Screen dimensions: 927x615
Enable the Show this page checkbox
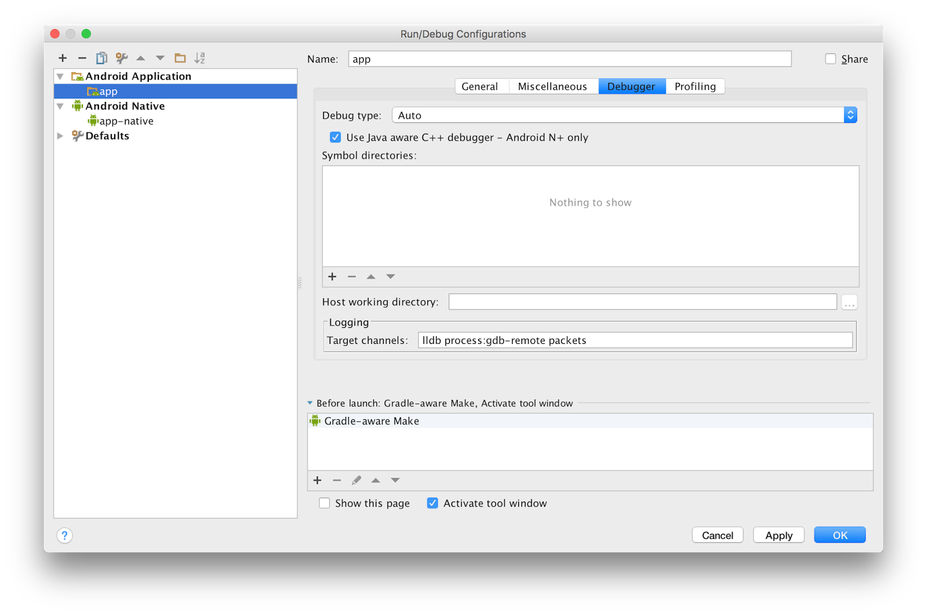click(x=324, y=503)
